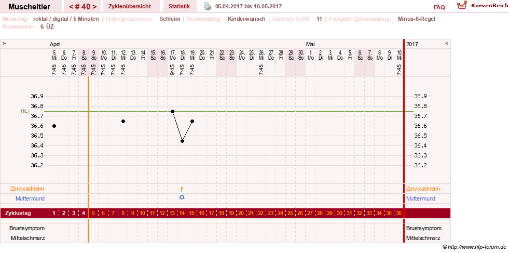
Task: Click lowest temperature point on day 14
Action: (182, 141)
